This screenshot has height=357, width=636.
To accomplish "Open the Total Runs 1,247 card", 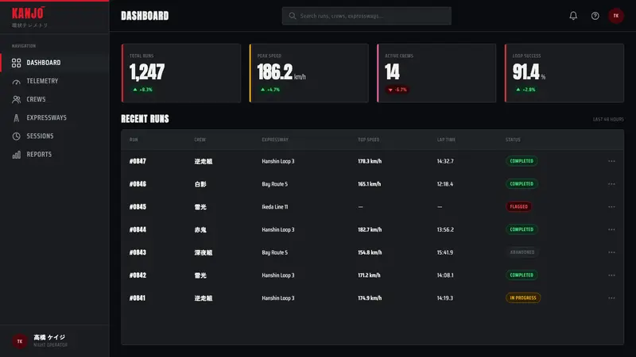I will click(181, 73).
